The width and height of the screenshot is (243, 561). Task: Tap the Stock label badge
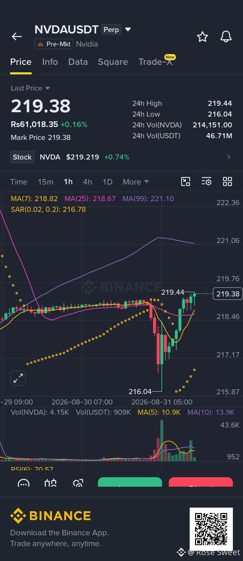tap(22, 157)
